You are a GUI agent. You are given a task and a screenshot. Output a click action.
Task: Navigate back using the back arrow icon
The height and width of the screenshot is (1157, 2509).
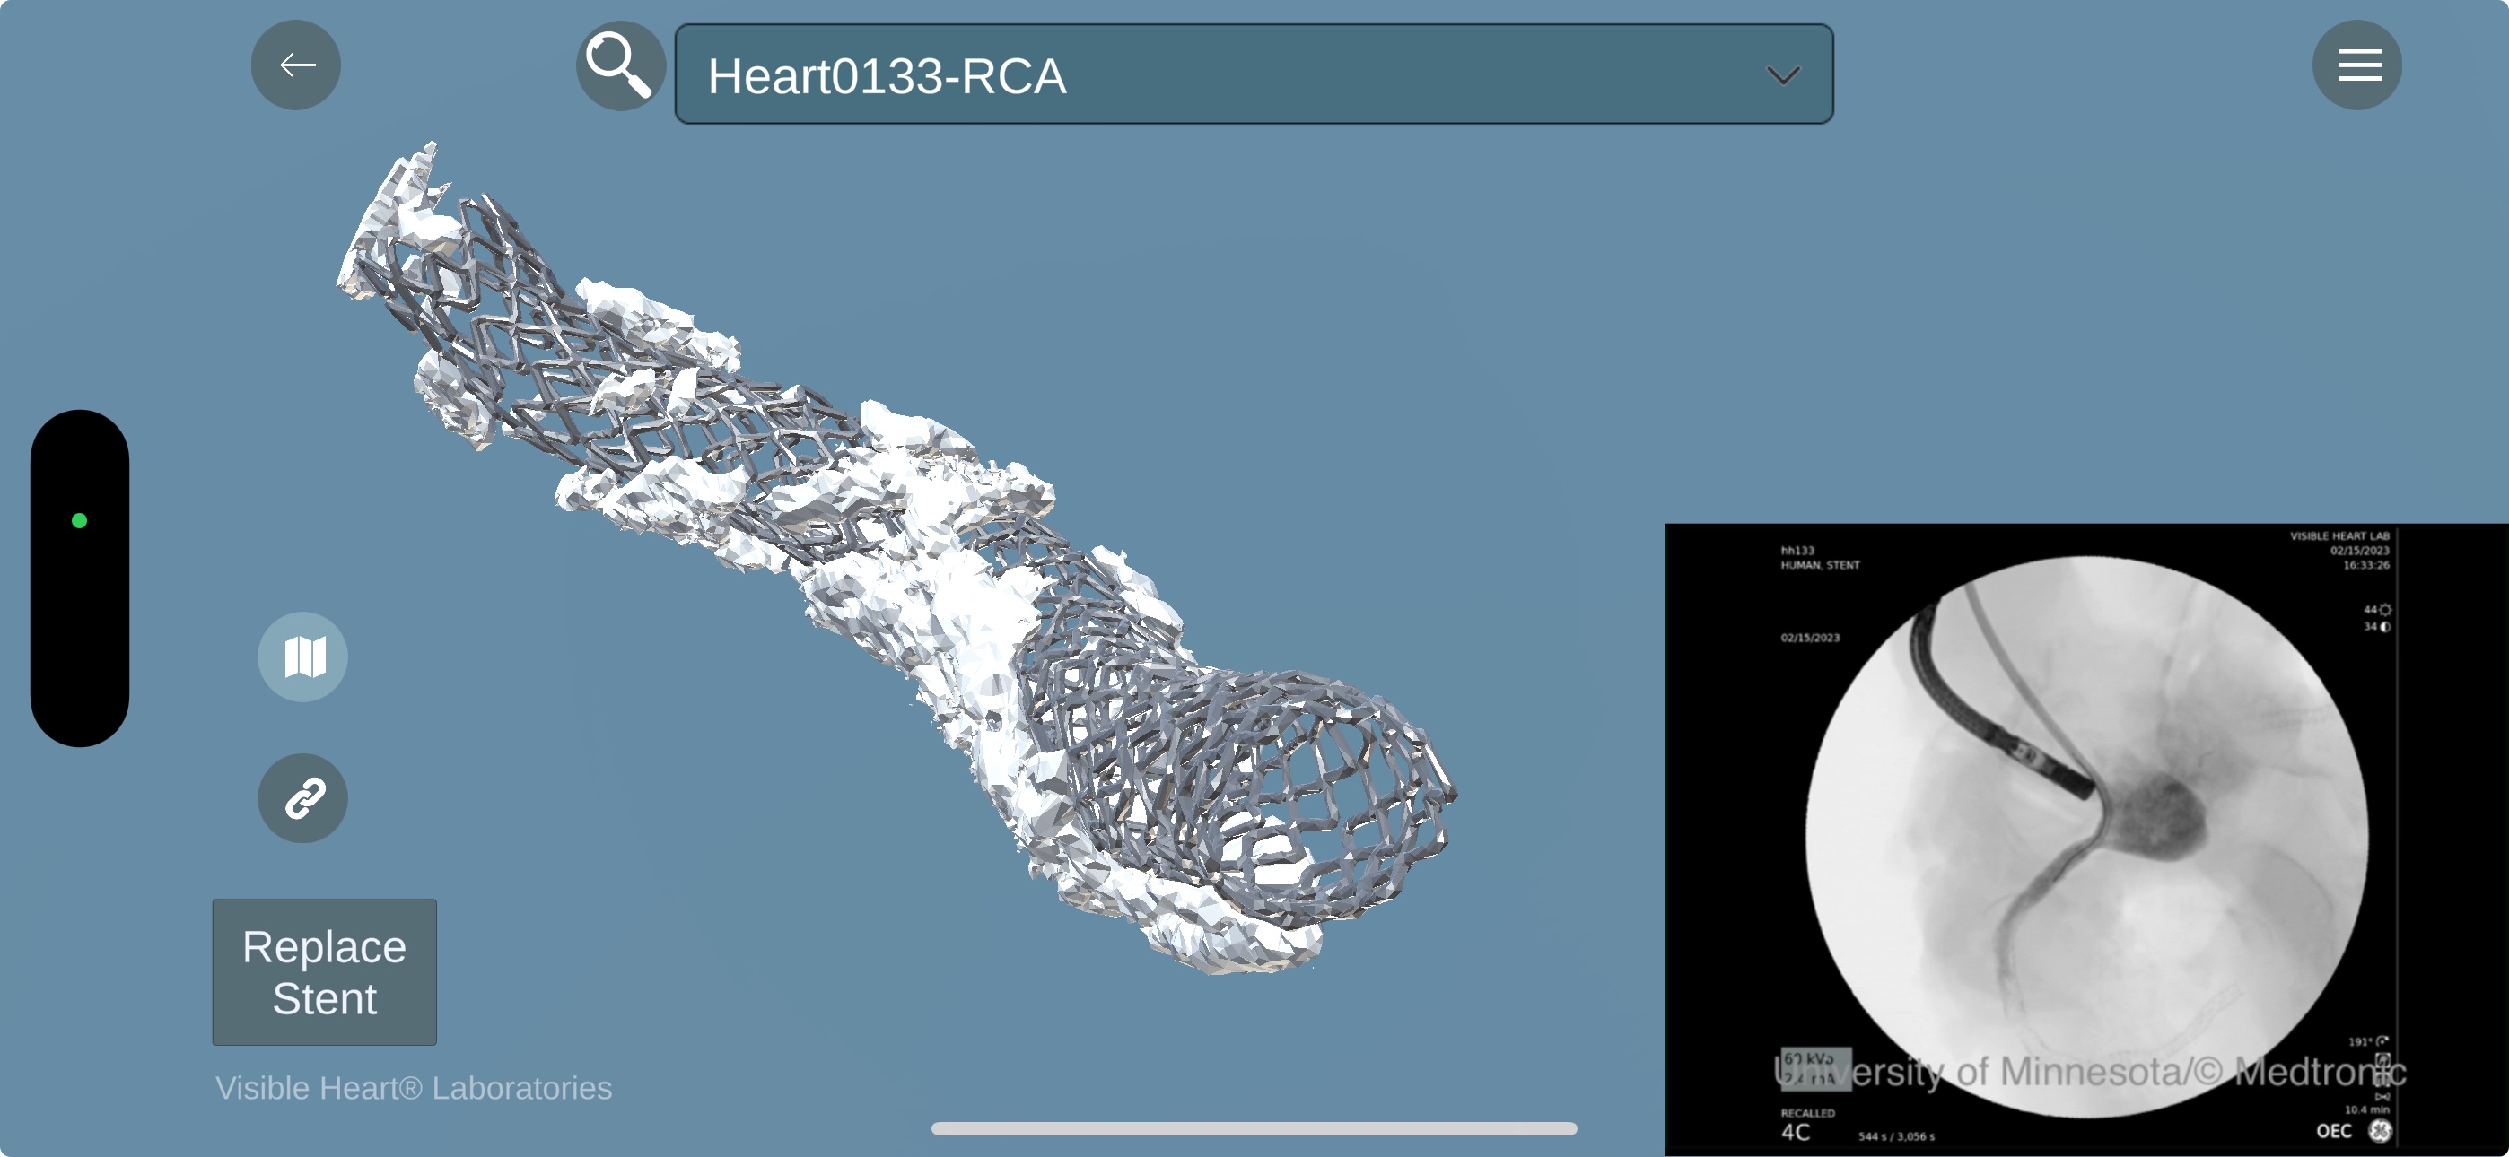pyautogui.click(x=295, y=65)
